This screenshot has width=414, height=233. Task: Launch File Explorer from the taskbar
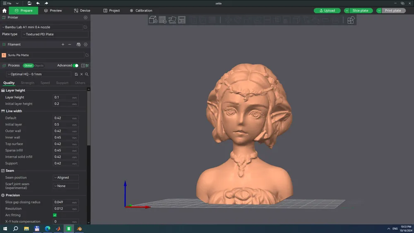point(26,228)
